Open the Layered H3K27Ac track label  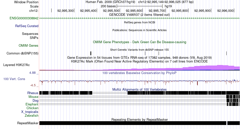pyautogui.click(x=16, y=65)
